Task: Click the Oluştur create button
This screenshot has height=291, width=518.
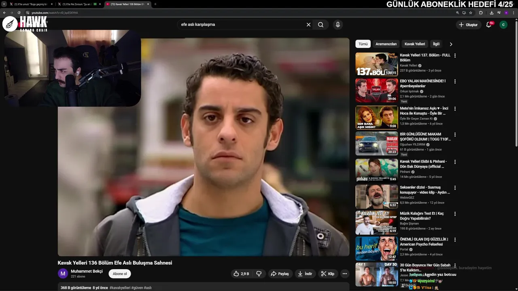Action: [x=468, y=25]
